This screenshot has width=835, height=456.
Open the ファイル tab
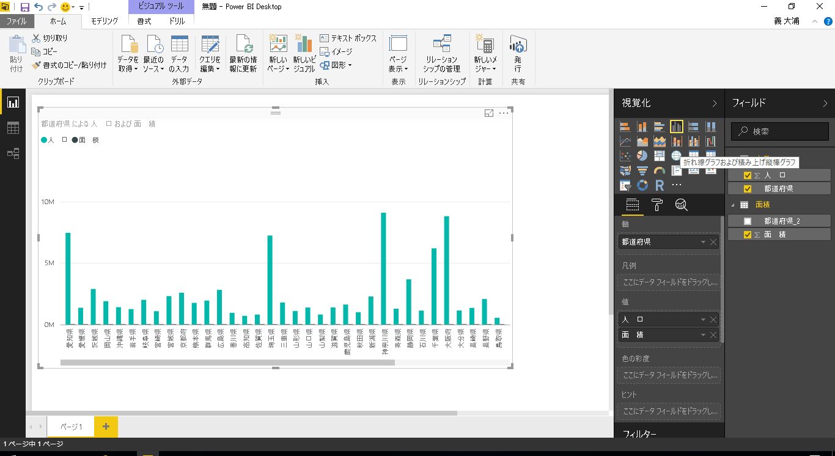[17, 21]
